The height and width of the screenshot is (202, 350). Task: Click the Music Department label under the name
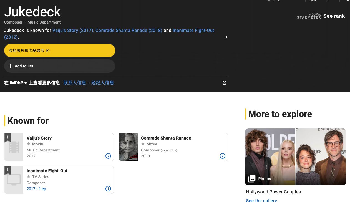pos(44,22)
